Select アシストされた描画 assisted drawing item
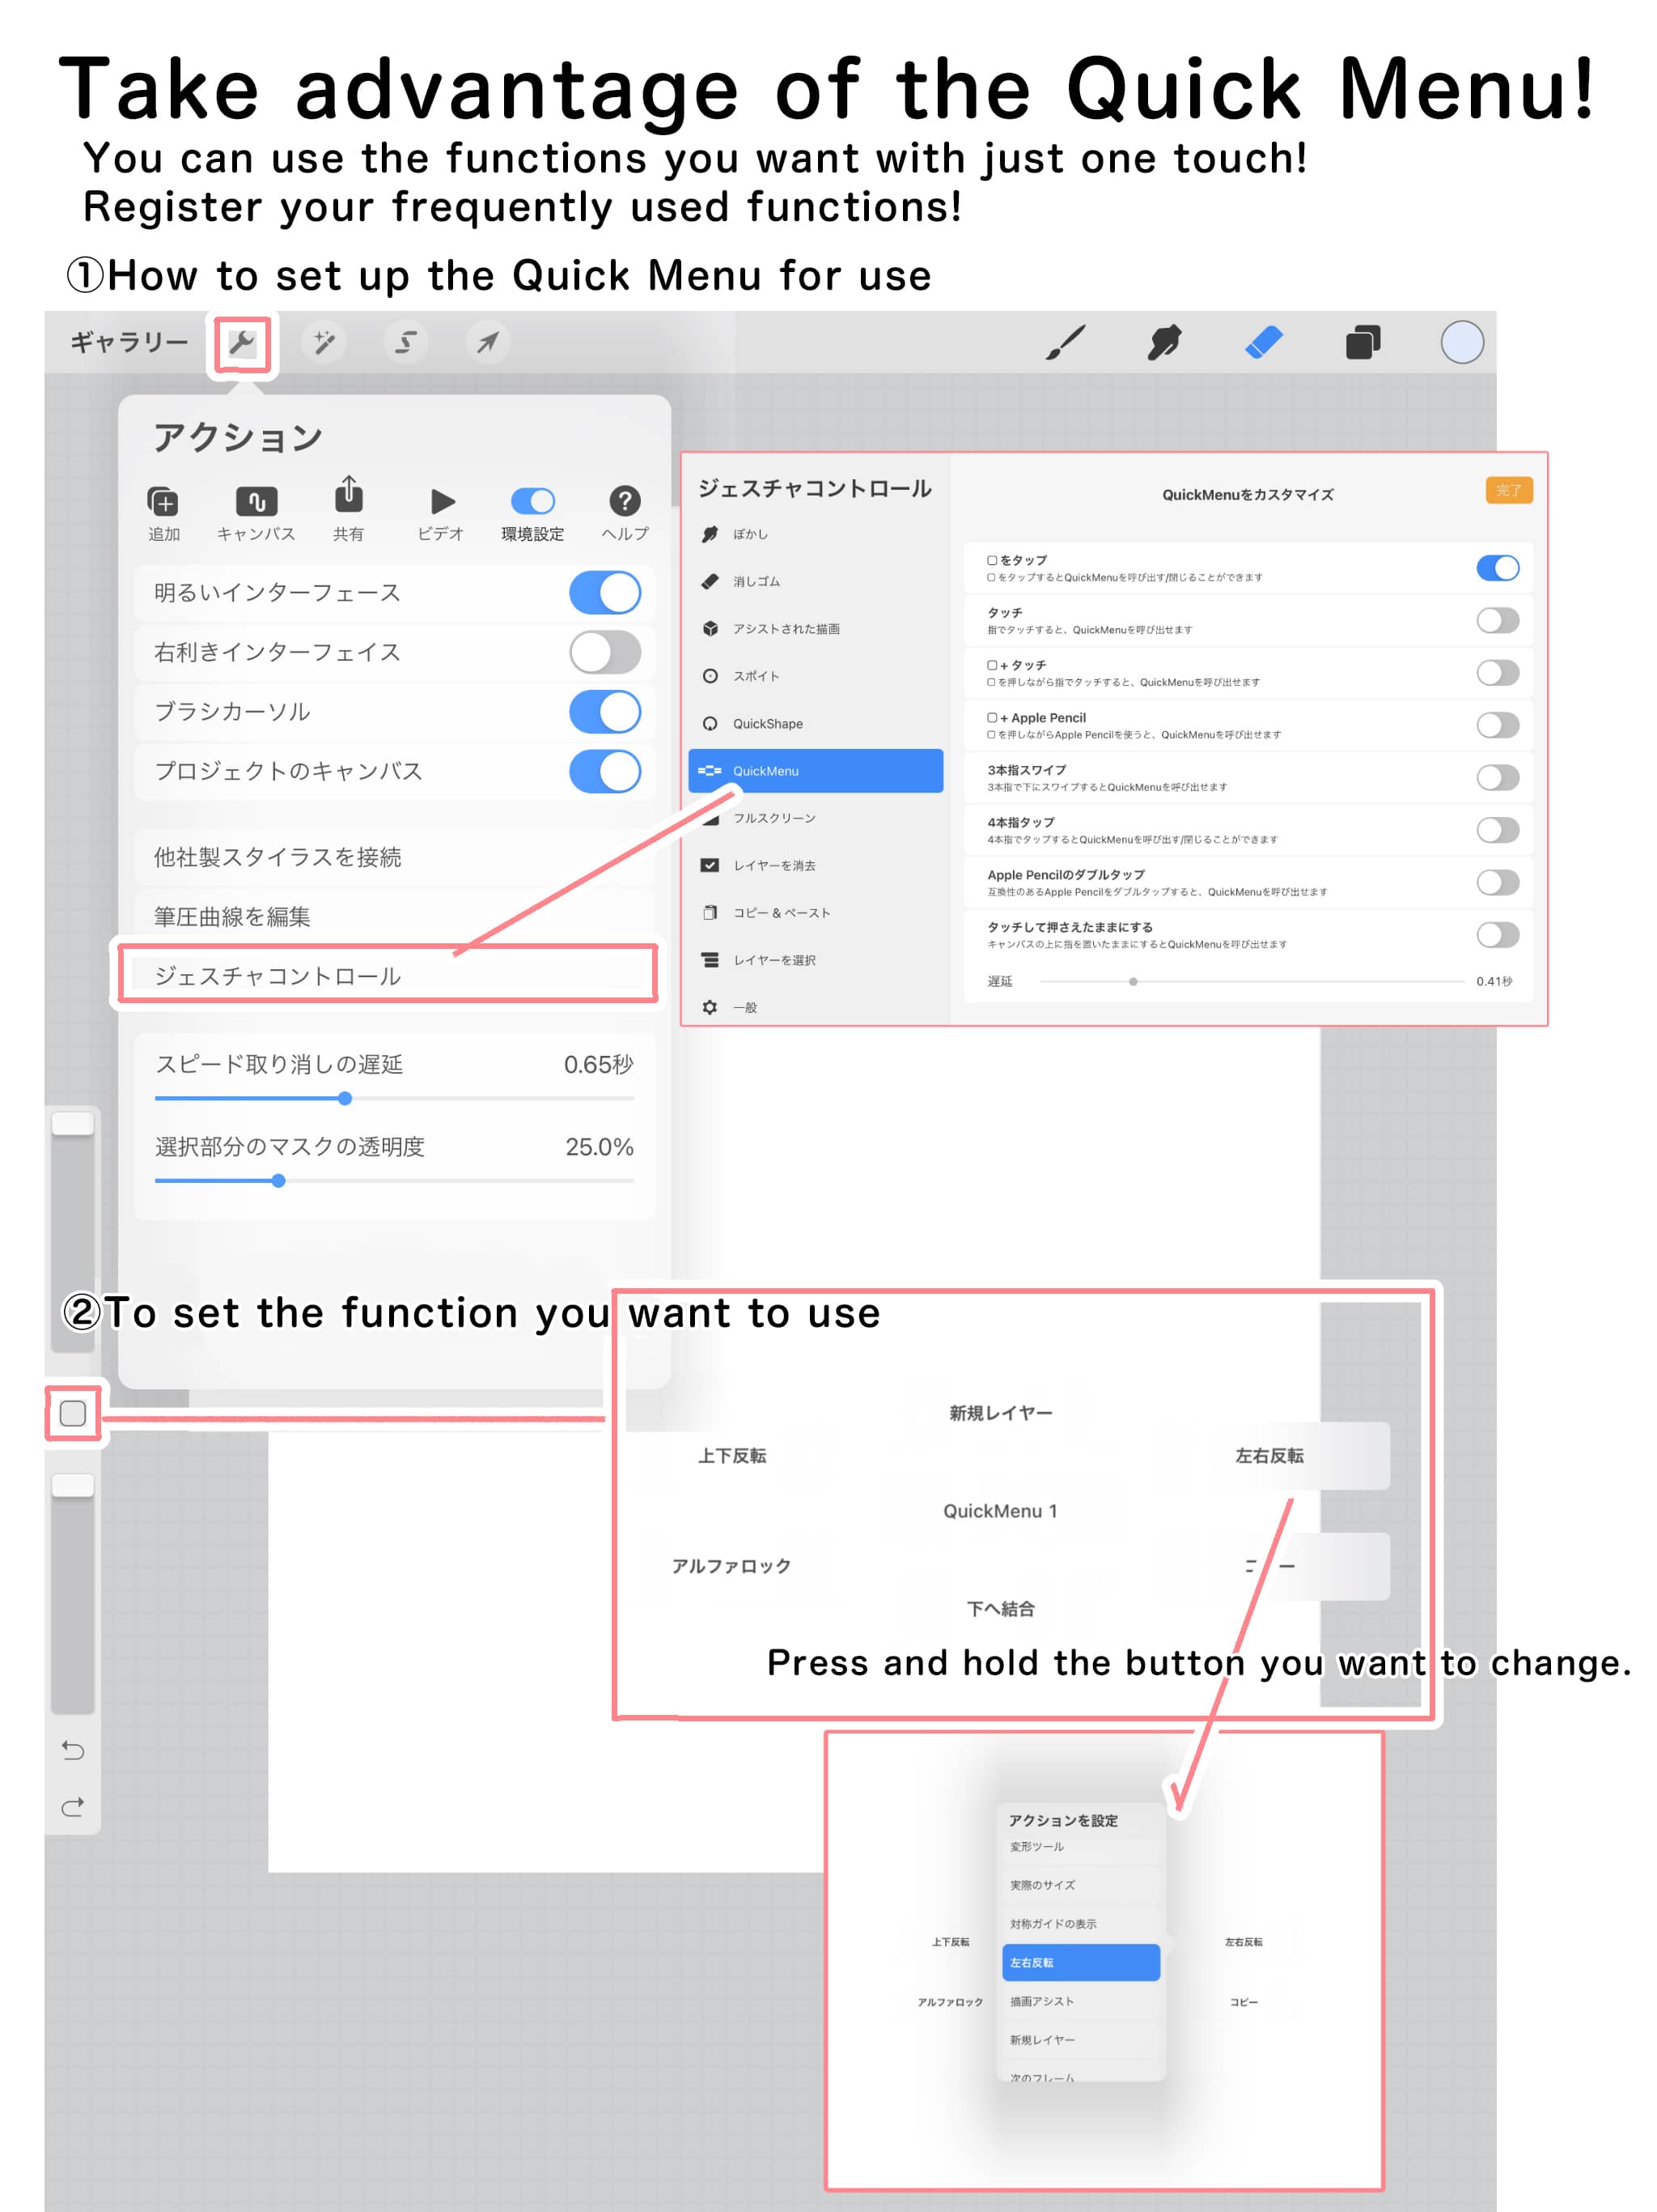 (816, 629)
